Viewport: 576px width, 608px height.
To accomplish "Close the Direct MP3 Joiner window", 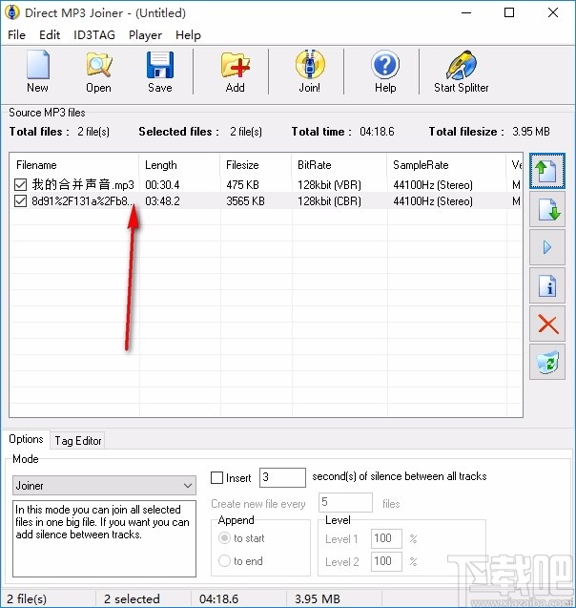I will 553,12.
